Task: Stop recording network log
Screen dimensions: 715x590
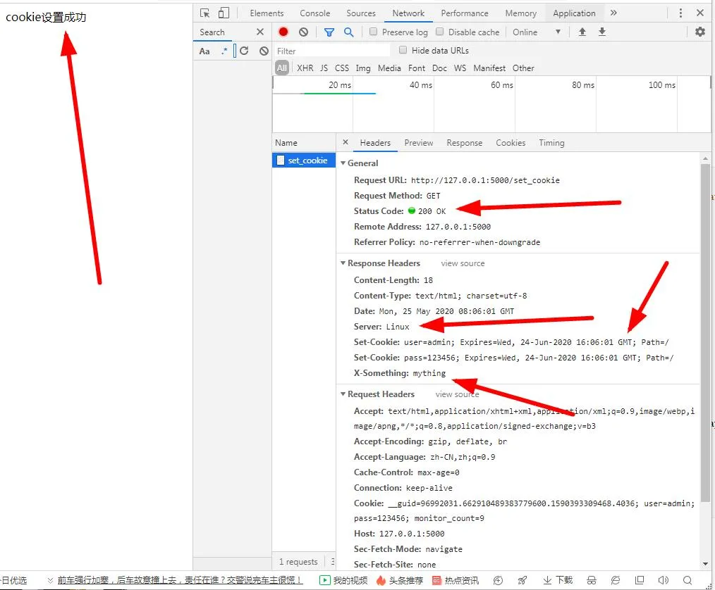Action: 283,32
